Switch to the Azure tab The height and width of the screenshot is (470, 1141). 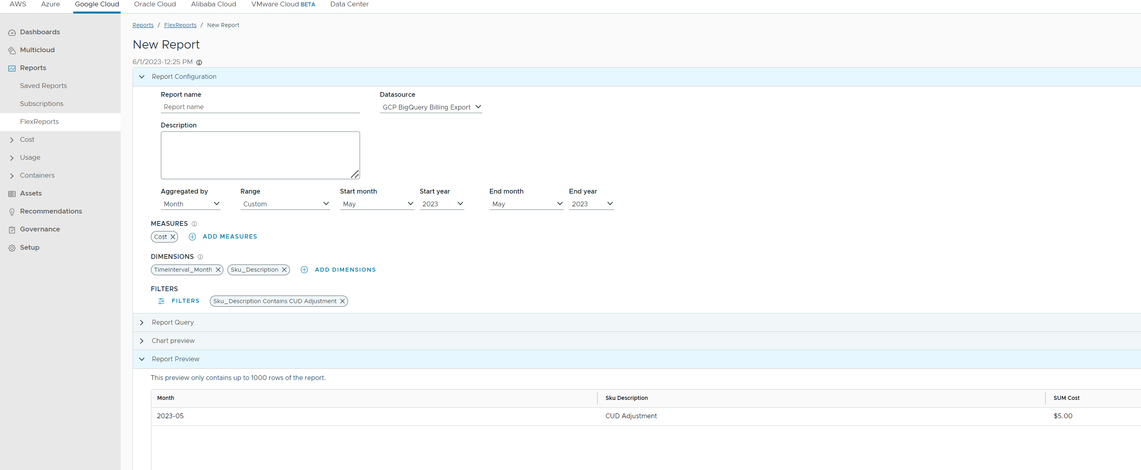click(x=50, y=4)
